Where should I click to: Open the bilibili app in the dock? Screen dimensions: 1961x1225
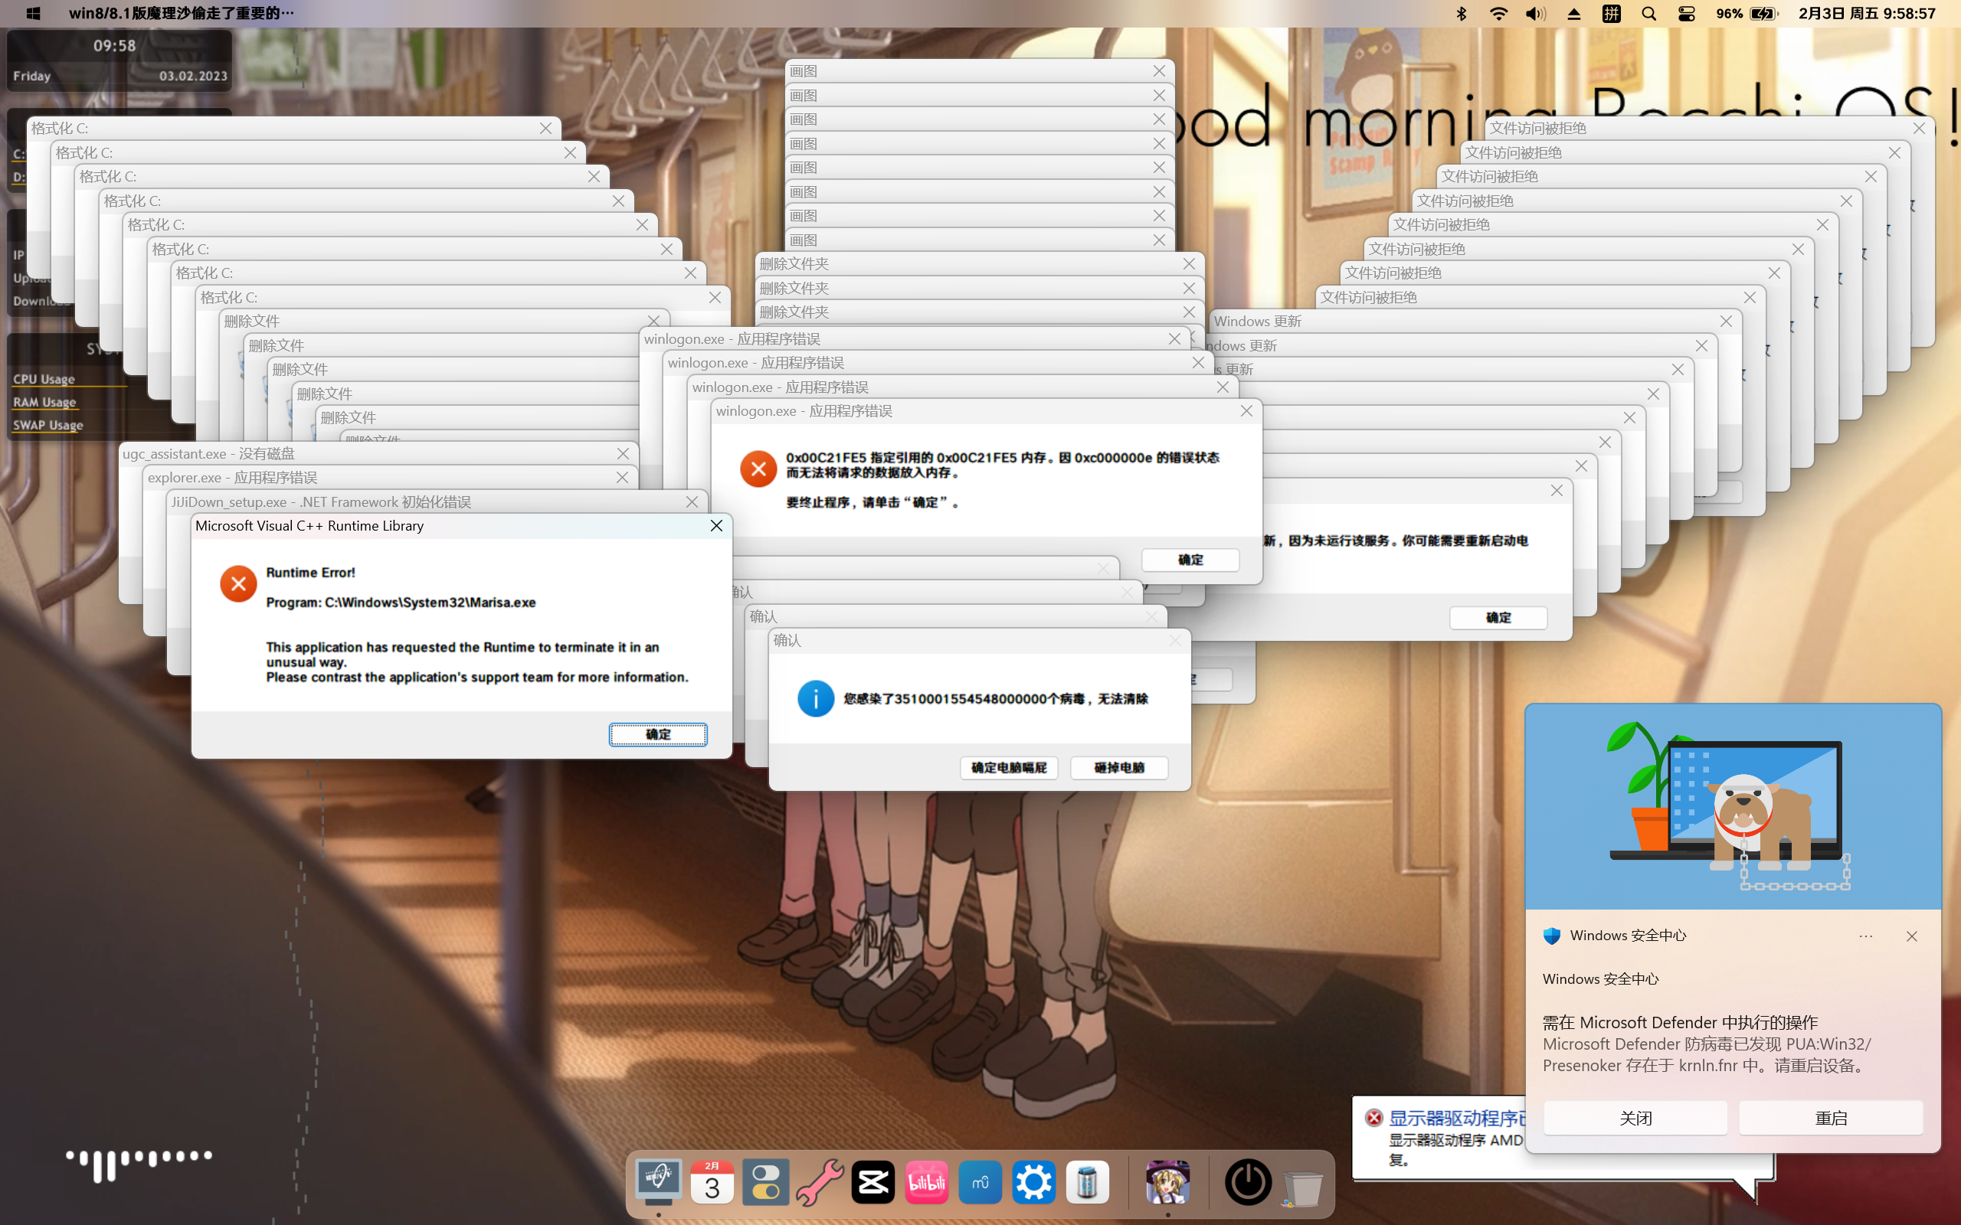coord(926,1182)
